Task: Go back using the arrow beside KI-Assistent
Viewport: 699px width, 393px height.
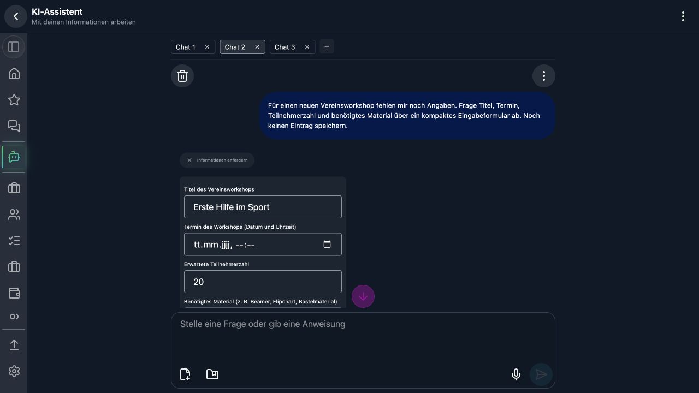Action: 16,16
